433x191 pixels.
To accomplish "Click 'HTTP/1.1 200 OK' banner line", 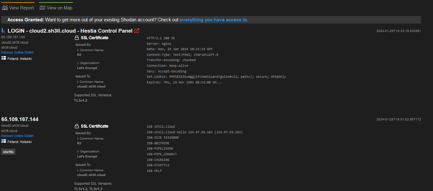I will pos(161,38).
